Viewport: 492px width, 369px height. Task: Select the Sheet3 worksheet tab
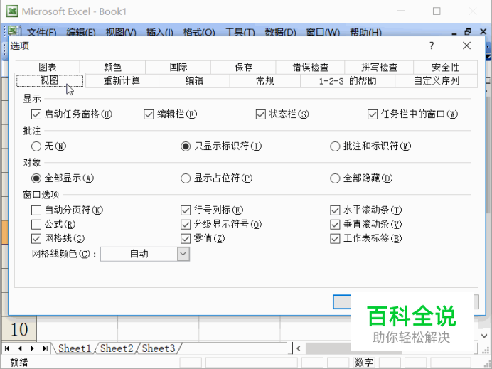coord(159,348)
